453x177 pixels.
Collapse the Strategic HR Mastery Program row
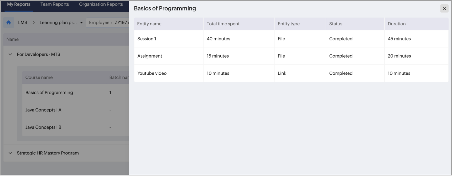click(10, 153)
